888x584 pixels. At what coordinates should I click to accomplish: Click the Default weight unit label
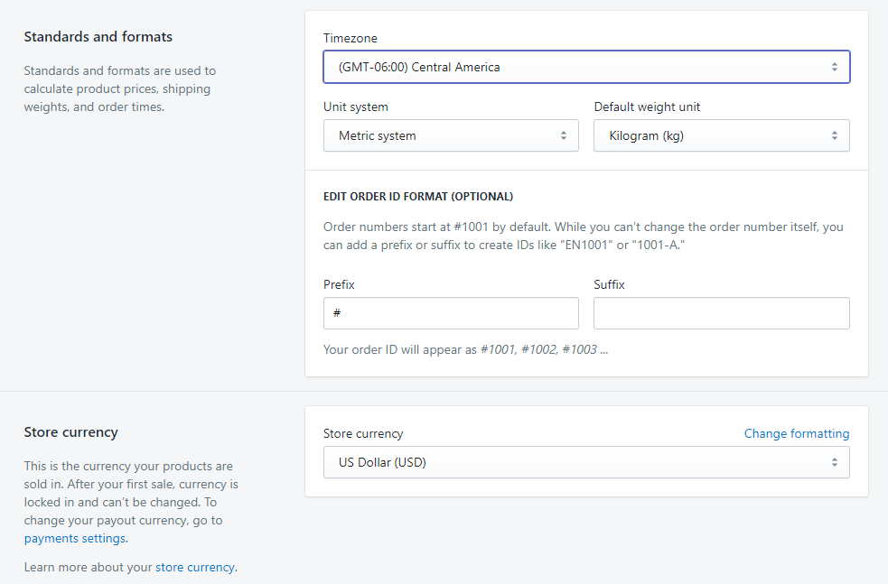tap(647, 107)
